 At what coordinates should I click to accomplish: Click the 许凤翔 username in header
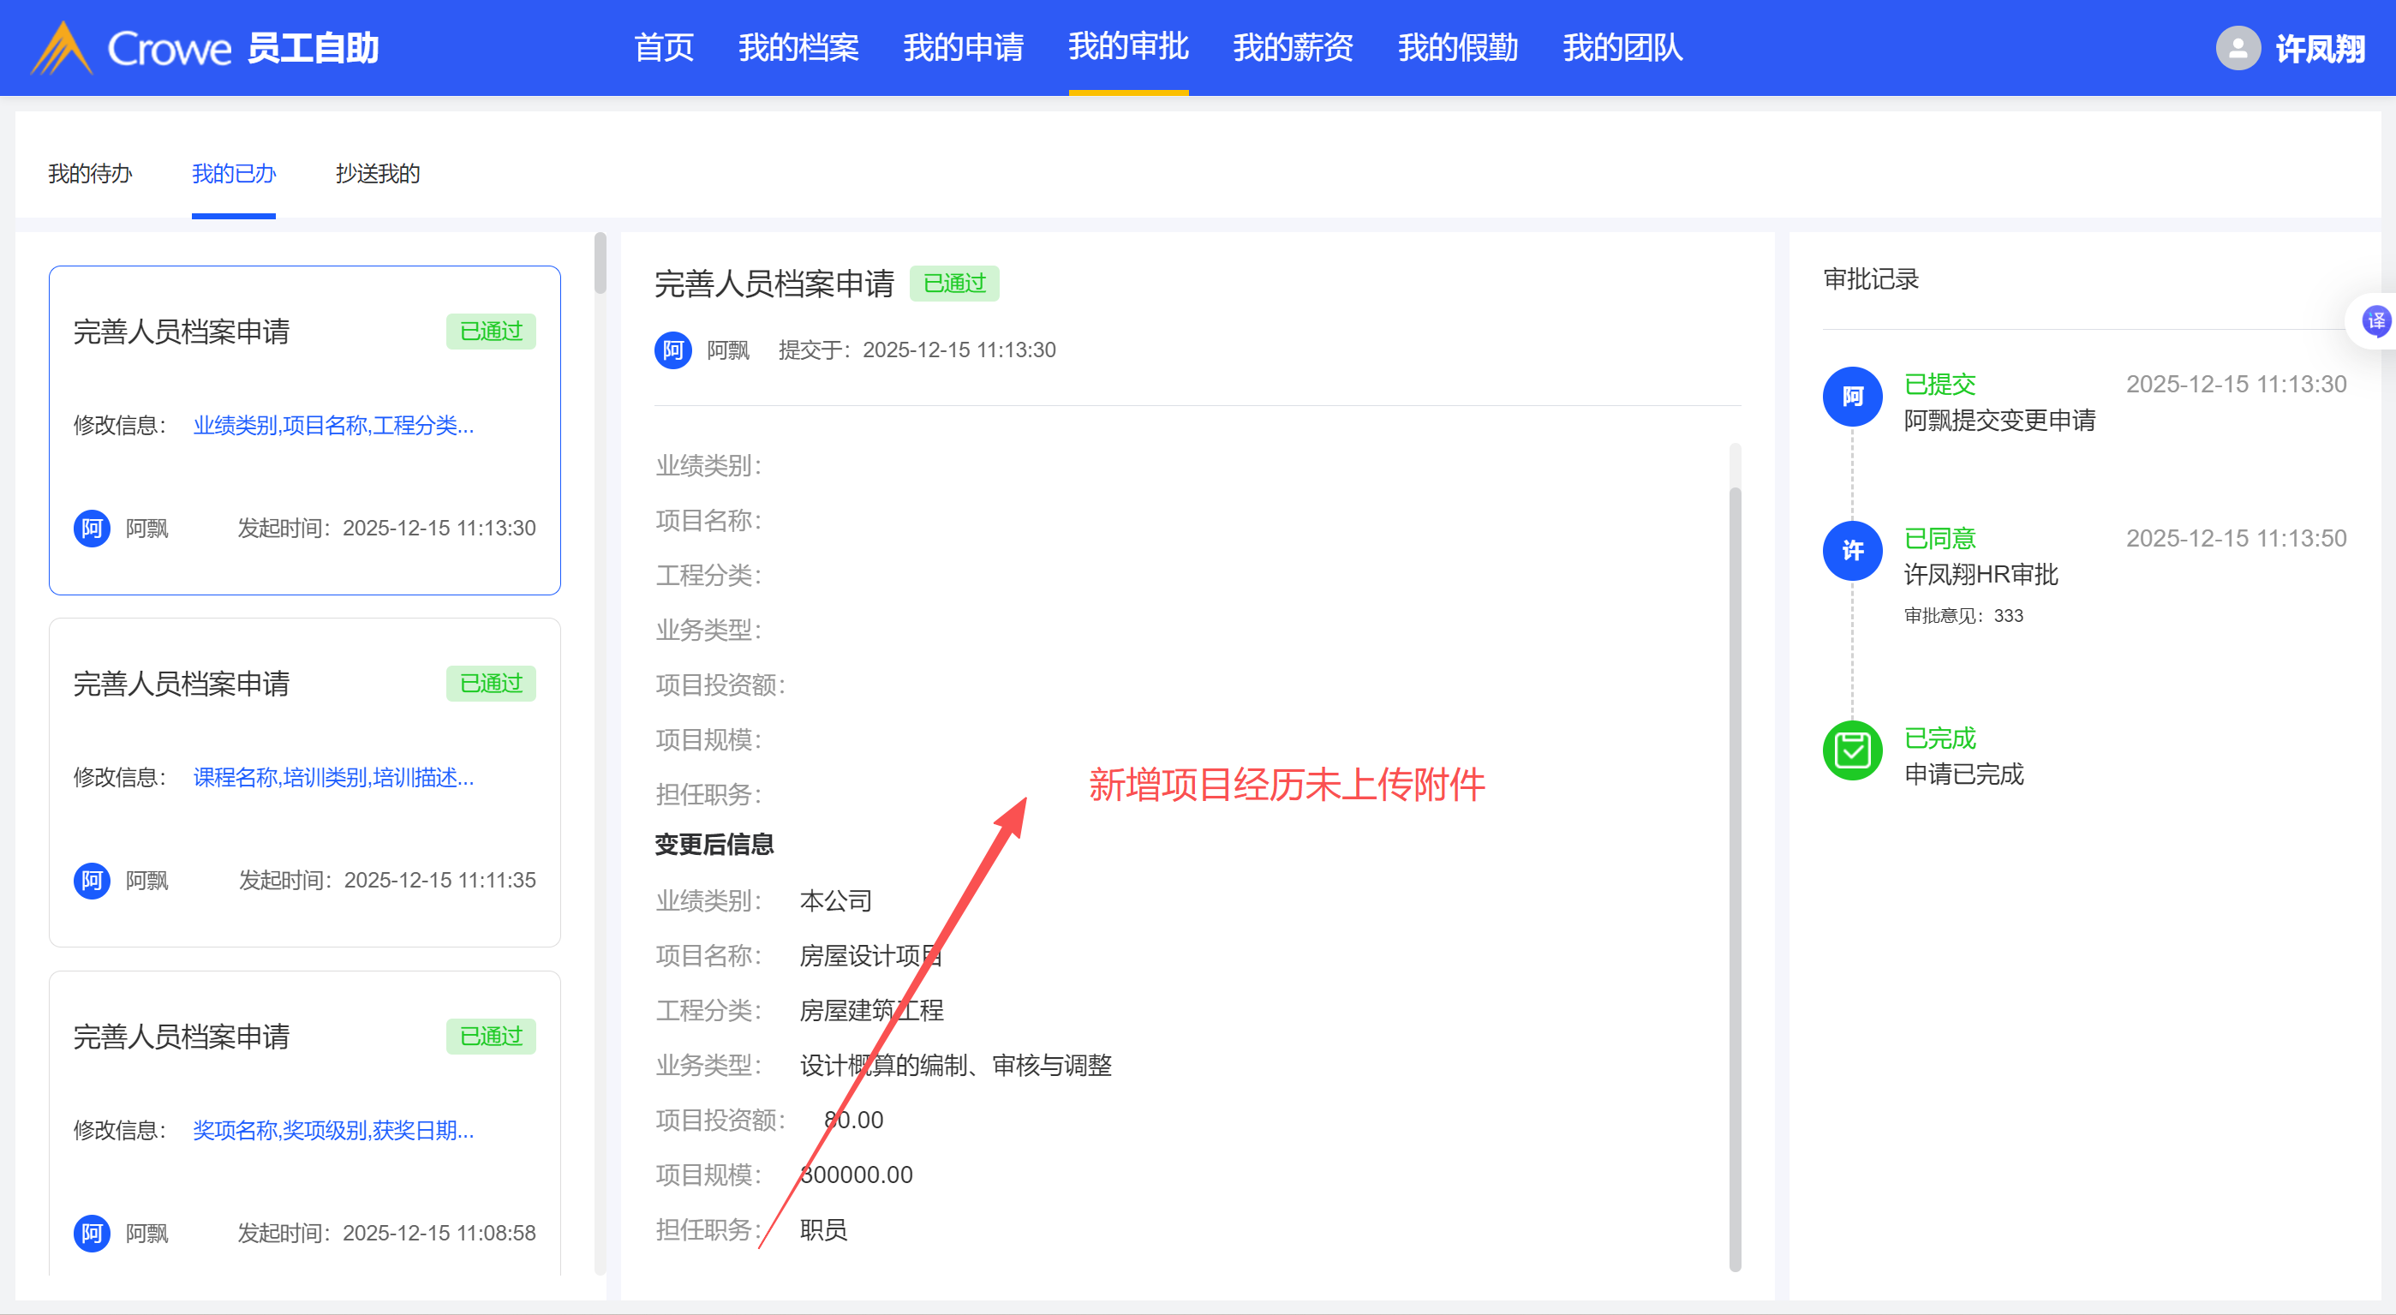tap(2319, 48)
